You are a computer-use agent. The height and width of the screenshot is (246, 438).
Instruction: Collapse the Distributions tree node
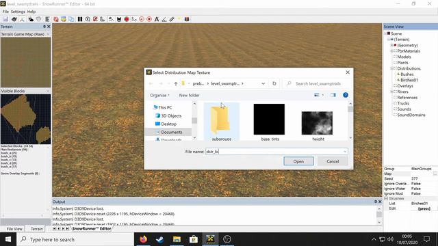(391, 68)
